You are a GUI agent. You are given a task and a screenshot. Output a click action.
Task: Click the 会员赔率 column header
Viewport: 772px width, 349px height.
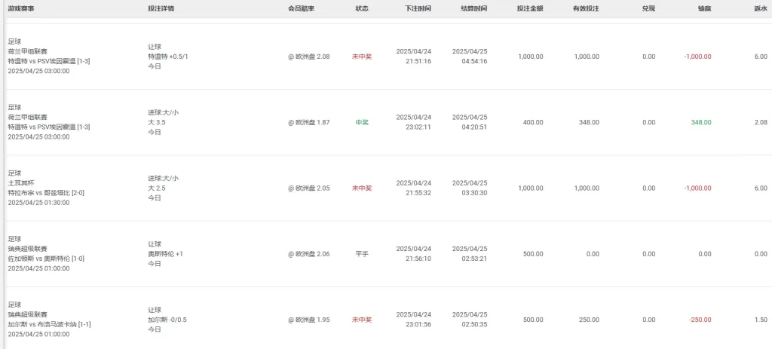coord(302,9)
